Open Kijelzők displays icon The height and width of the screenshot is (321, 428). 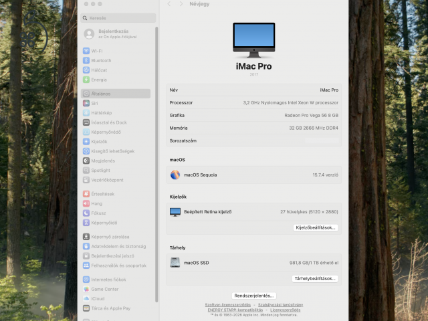click(86, 141)
